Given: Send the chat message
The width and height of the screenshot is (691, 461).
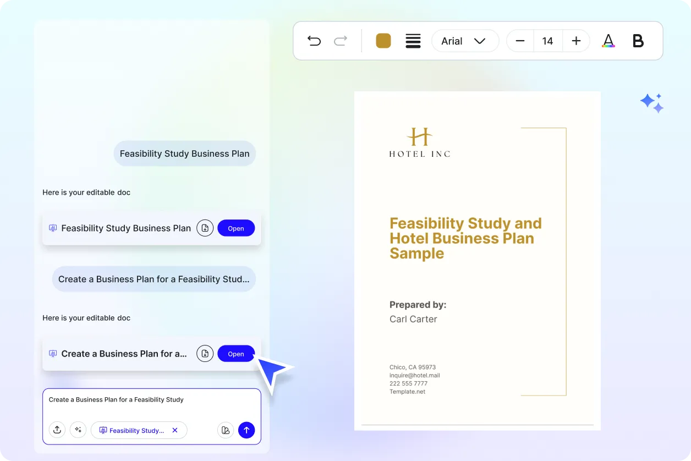Looking at the screenshot, I should tap(246, 430).
